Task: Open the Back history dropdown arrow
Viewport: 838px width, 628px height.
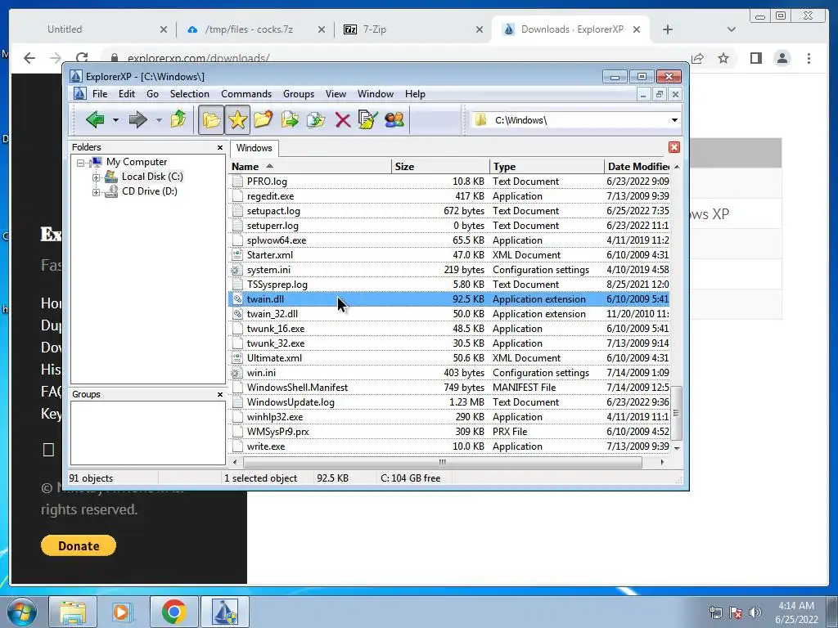Action: pyautogui.click(x=115, y=120)
